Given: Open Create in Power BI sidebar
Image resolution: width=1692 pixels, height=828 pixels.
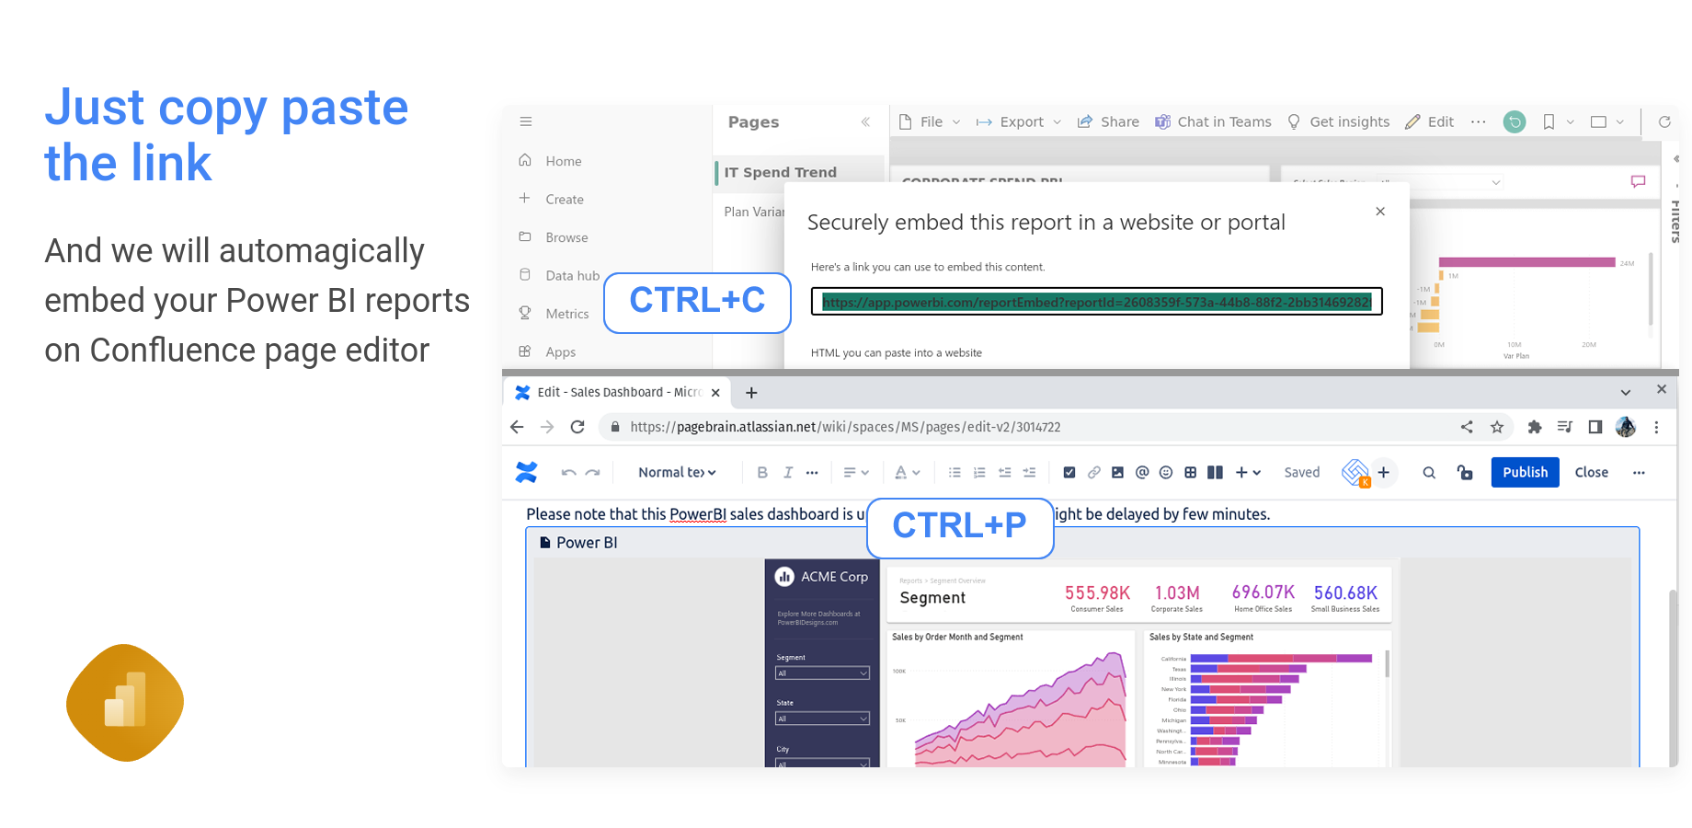Looking at the screenshot, I should 551,199.
